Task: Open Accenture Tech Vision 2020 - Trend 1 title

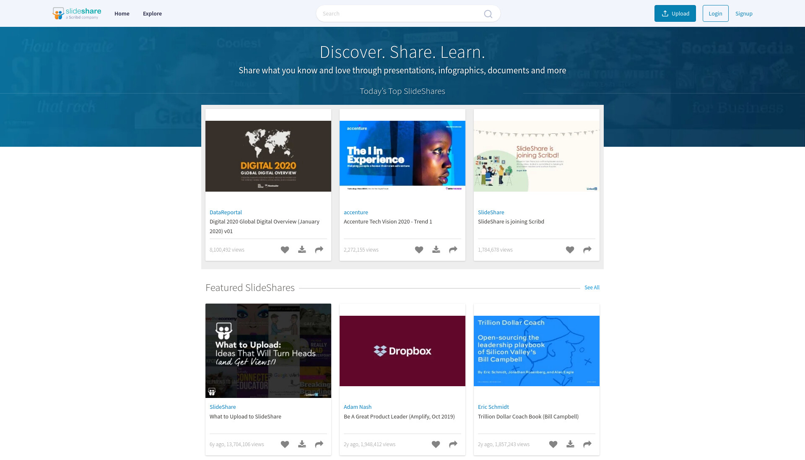Action: tap(388, 221)
